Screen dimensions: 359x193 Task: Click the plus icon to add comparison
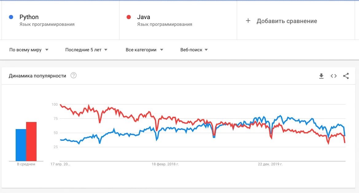point(248,21)
